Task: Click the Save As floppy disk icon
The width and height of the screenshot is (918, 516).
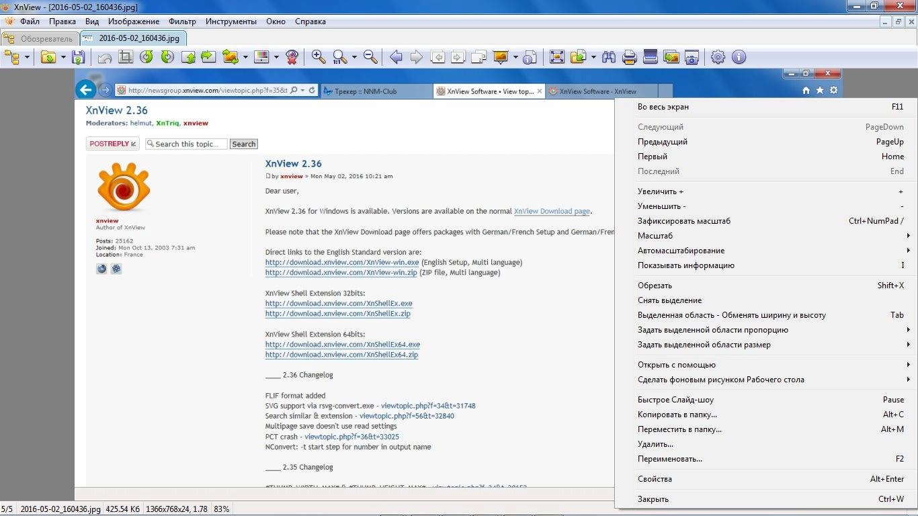Action: tap(79, 58)
